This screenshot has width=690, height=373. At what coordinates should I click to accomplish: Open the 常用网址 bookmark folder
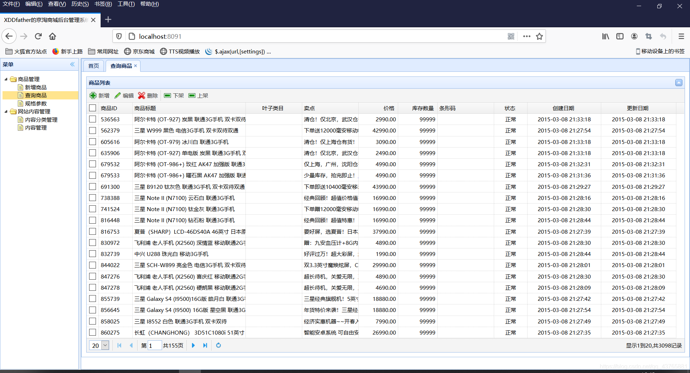click(103, 51)
